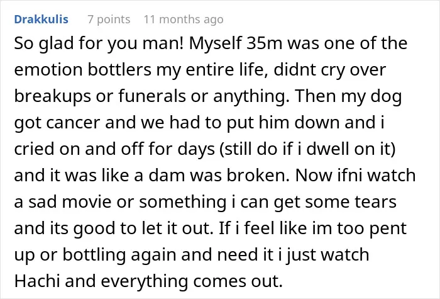This screenshot has height=299, width=440.
Task: Click the text Myself 35m
Action: click(x=236, y=43)
